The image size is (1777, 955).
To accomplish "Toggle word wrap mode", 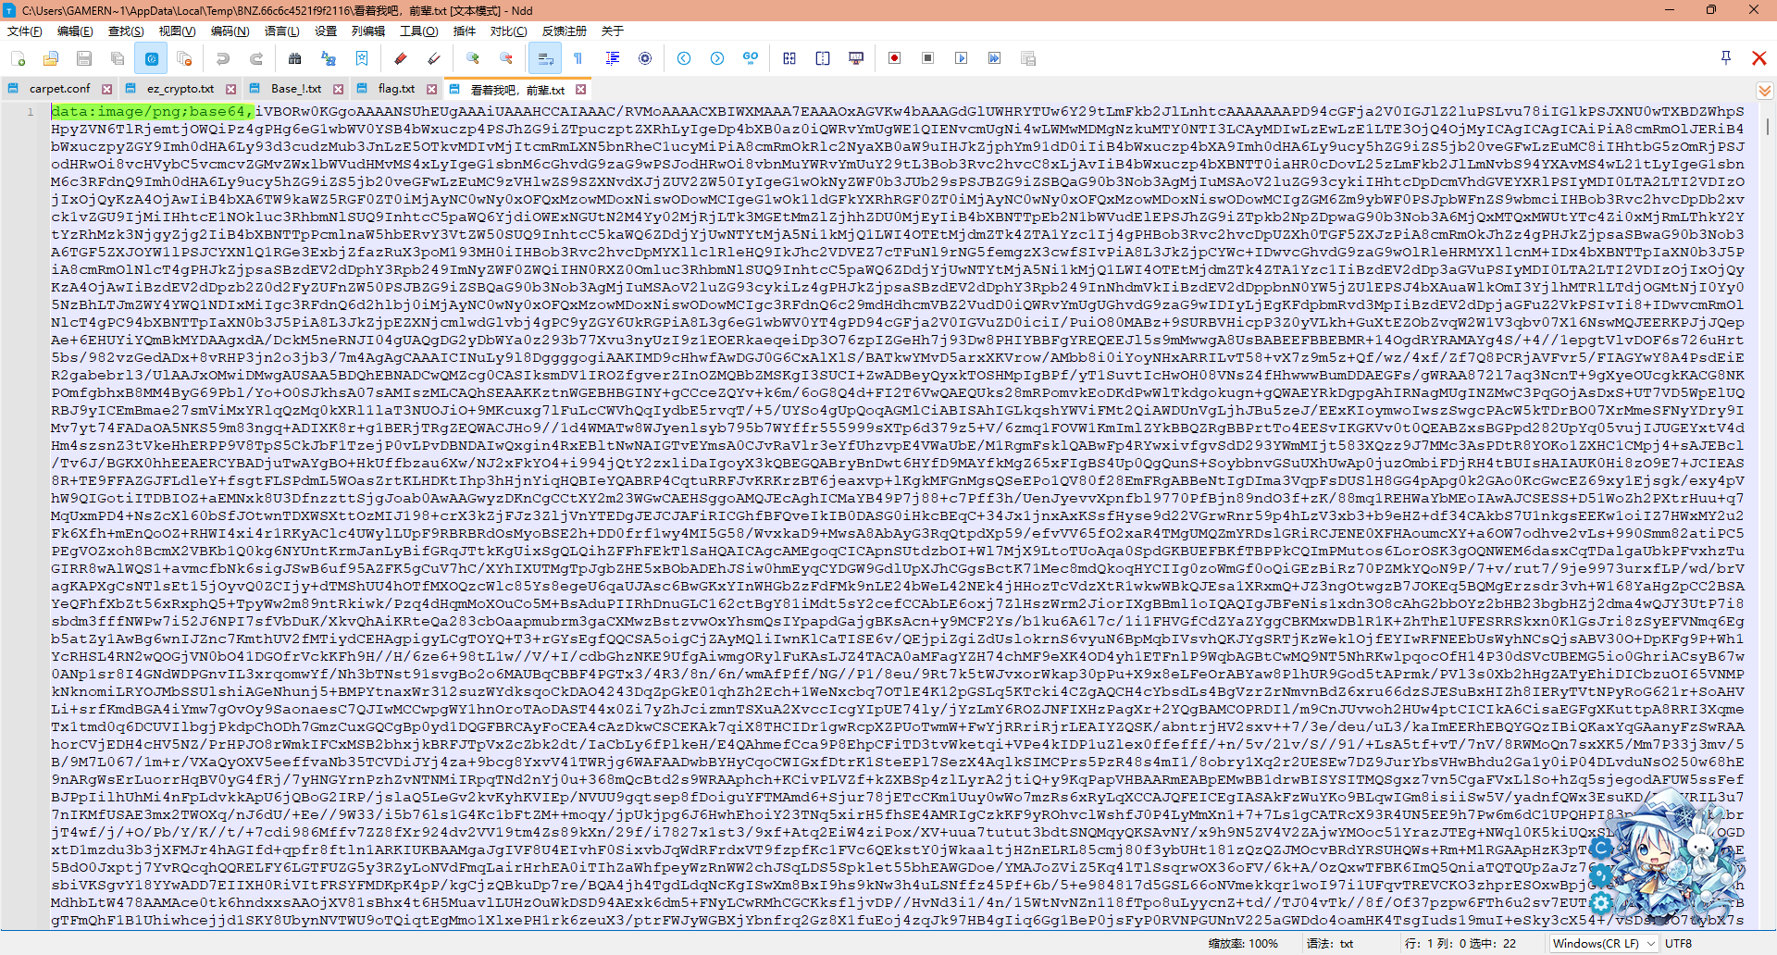I will pos(545,57).
